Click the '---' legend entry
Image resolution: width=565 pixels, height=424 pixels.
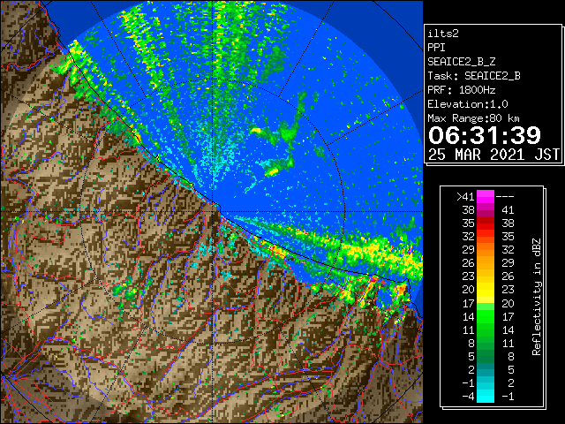(x=505, y=197)
